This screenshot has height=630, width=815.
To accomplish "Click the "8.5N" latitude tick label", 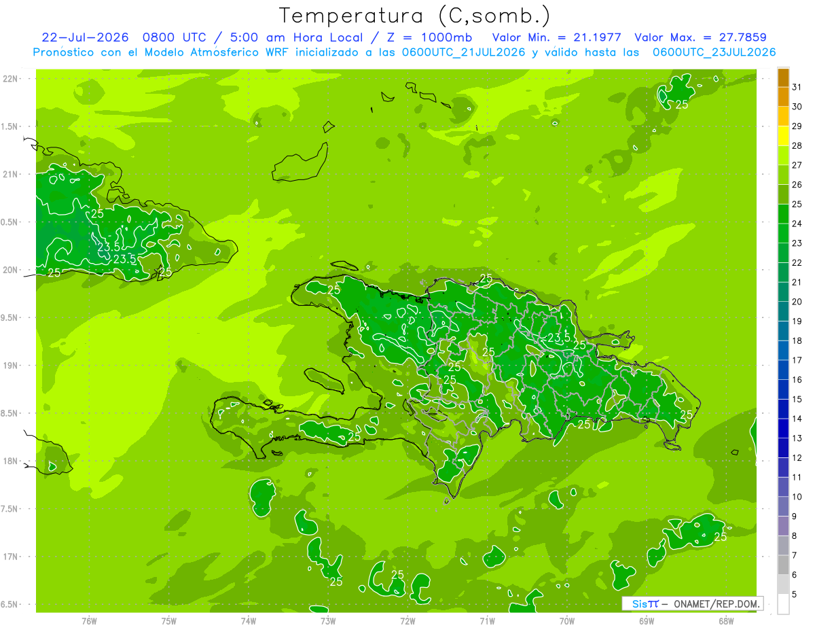I will click(x=10, y=414).
